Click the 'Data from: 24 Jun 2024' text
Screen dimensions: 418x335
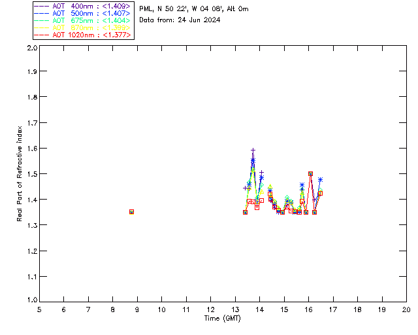180,20
